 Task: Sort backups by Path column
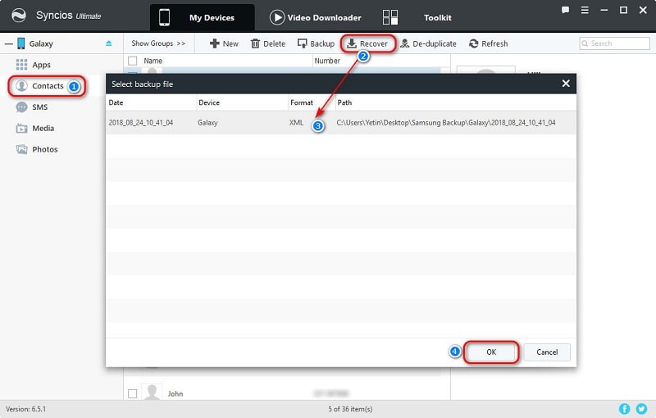coord(344,102)
